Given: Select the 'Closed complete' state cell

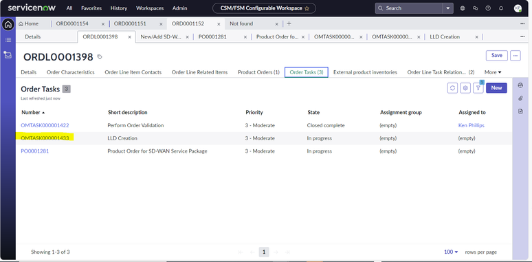Looking at the screenshot, I should click(x=326, y=125).
